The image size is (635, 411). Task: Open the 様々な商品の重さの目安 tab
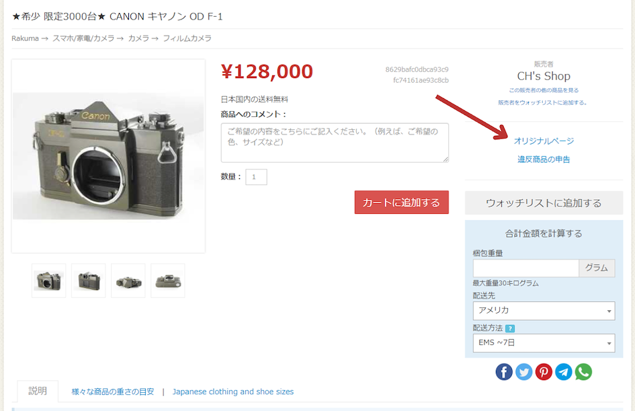click(113, 391)
